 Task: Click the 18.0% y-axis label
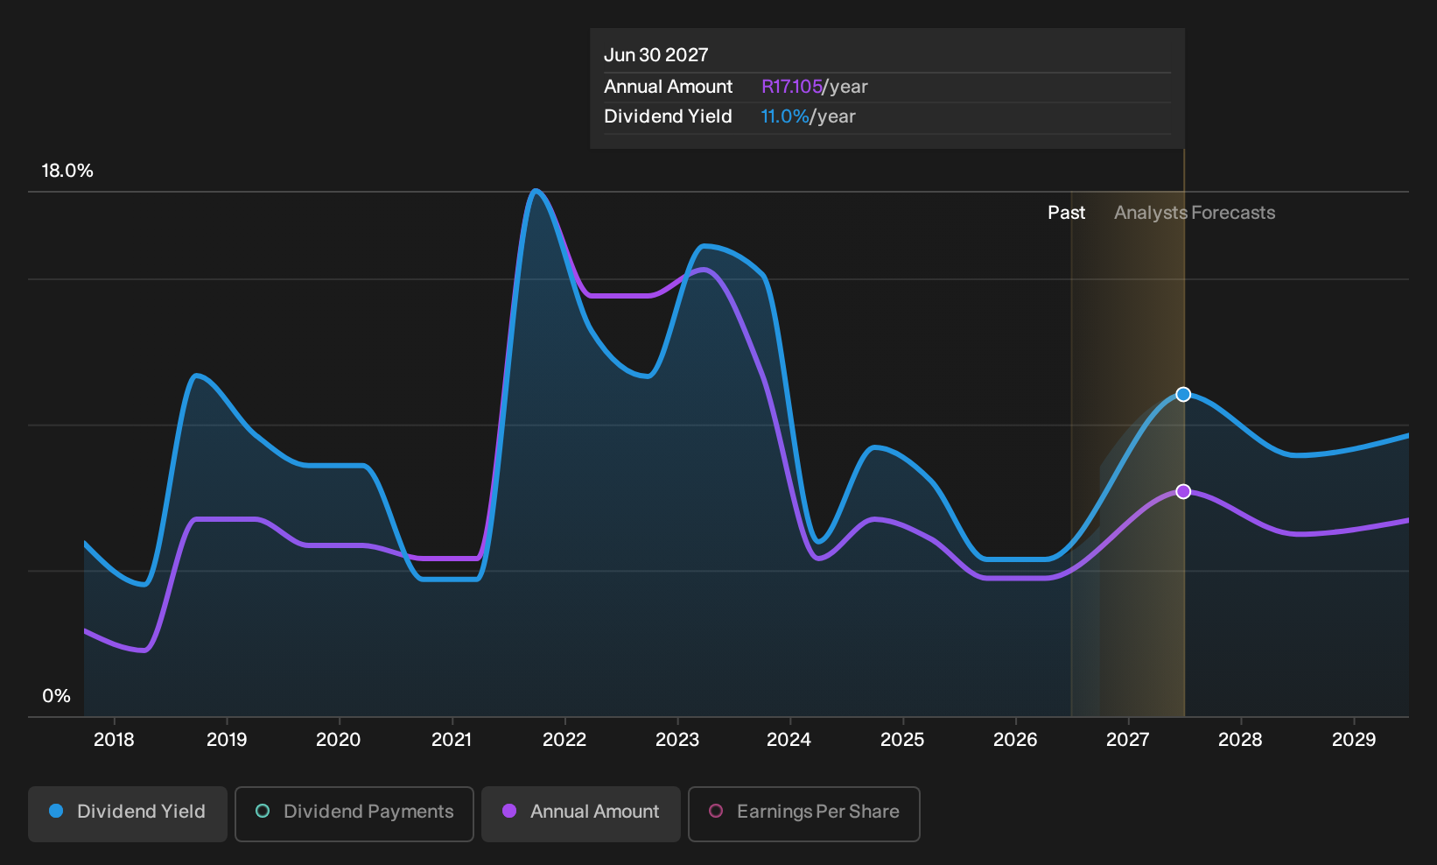(x=67, y=171)
